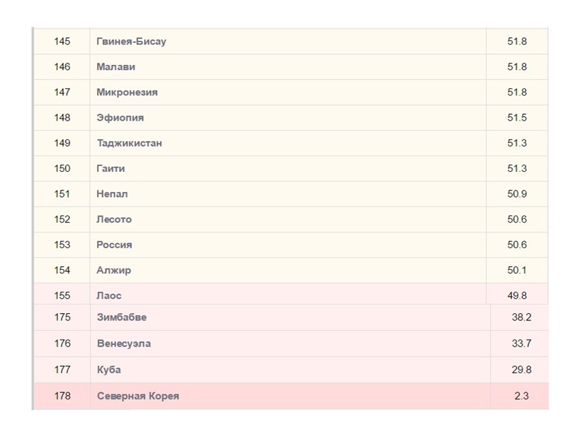This screenshot has height=428, width=571.
Task: Select Таджикистан in the country column
Action: 129,143
